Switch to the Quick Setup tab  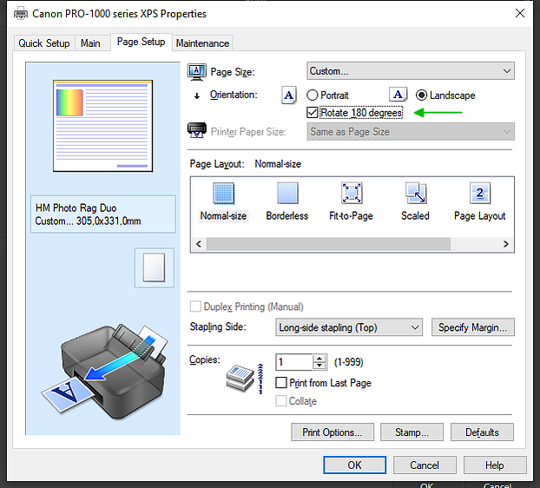(x=44, y=43)
